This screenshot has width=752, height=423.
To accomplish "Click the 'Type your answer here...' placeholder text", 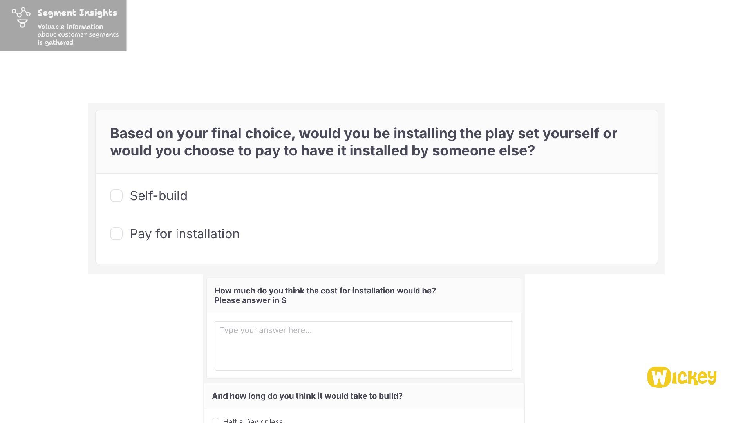I will pos(266,330).
